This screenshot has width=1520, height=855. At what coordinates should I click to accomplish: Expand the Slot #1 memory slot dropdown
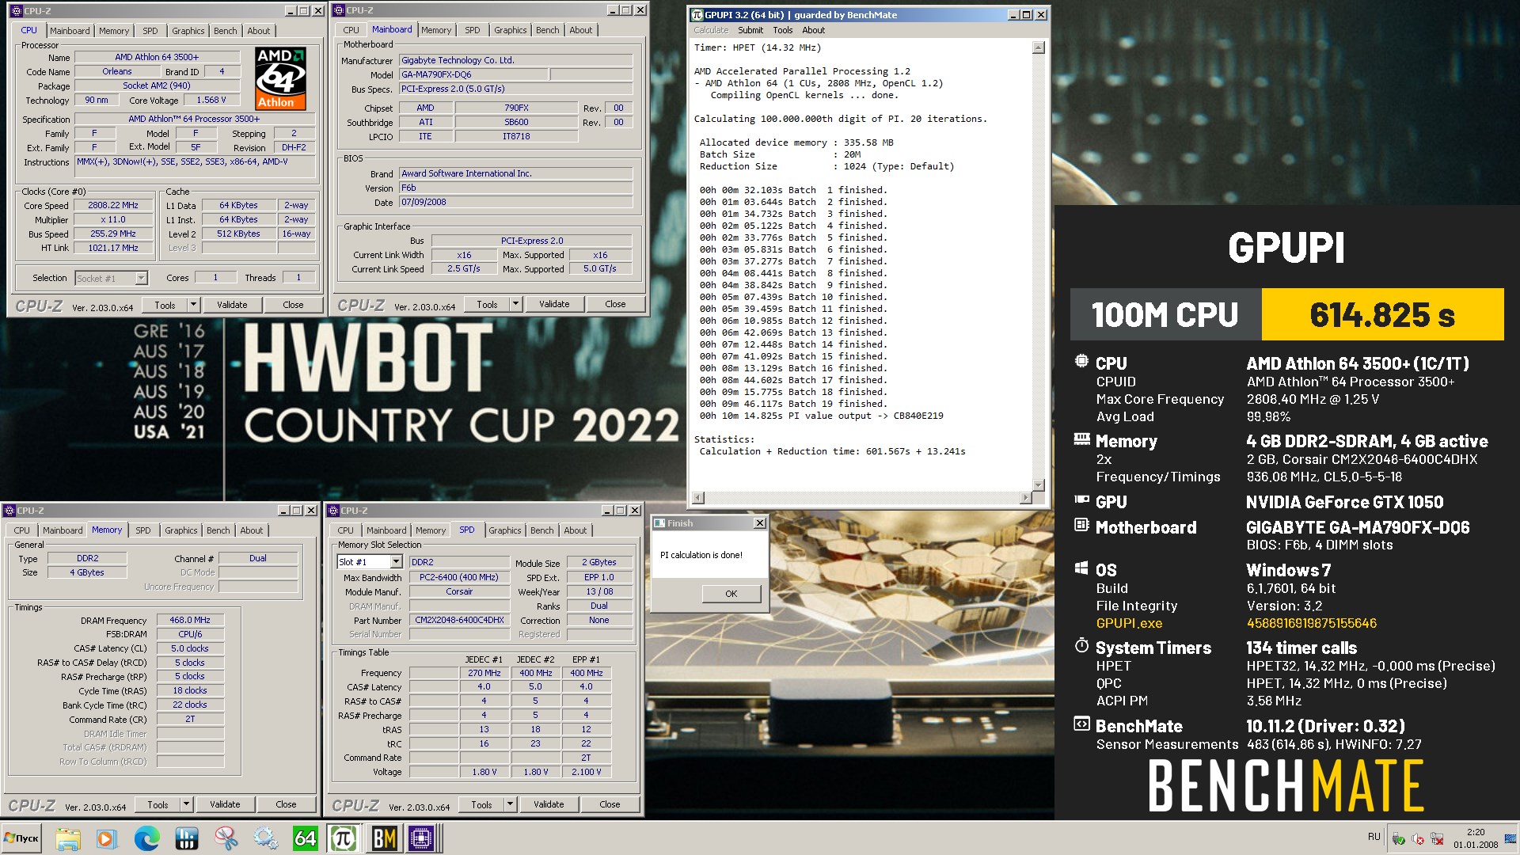click(396, 562)
